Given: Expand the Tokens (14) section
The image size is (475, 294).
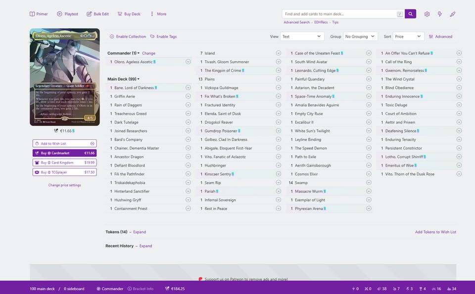Looking at the screenshot, I should click(140, 232).
